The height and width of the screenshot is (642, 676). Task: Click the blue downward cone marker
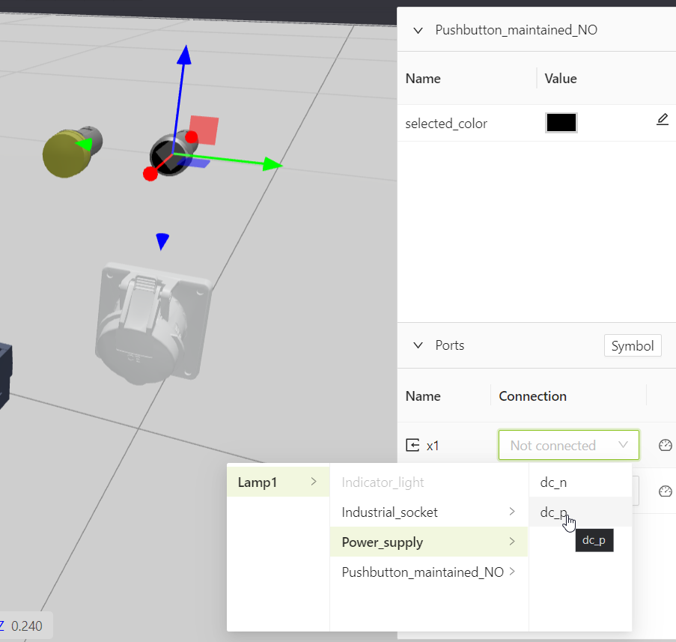pyautogui.click(x=162, y=242)
